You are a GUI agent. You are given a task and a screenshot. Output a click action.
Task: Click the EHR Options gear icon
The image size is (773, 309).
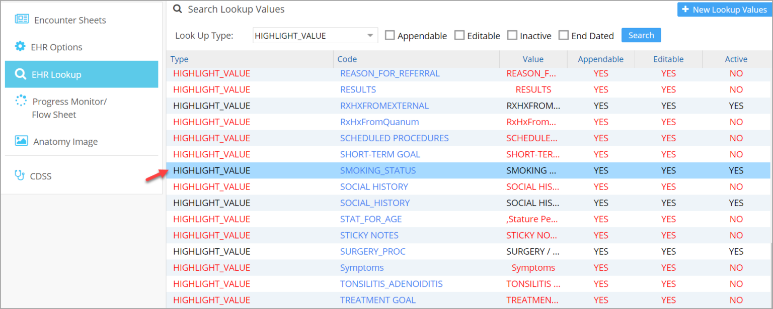click(x=20, y=47)
